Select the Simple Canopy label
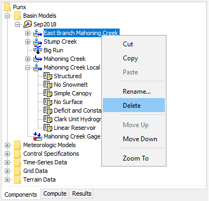The width and height of the screenshot is (209, 201). pyautogui.click(x=73, y=93)
